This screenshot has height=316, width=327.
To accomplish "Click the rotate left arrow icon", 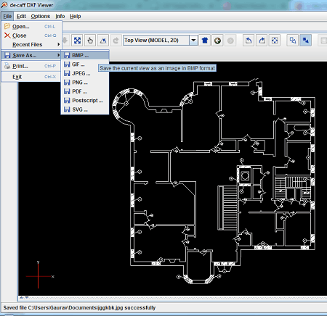I will (x=249, y=41).
